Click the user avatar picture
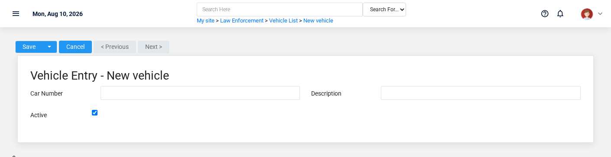This screenshot has width=611, height=157. click(587, 14)
